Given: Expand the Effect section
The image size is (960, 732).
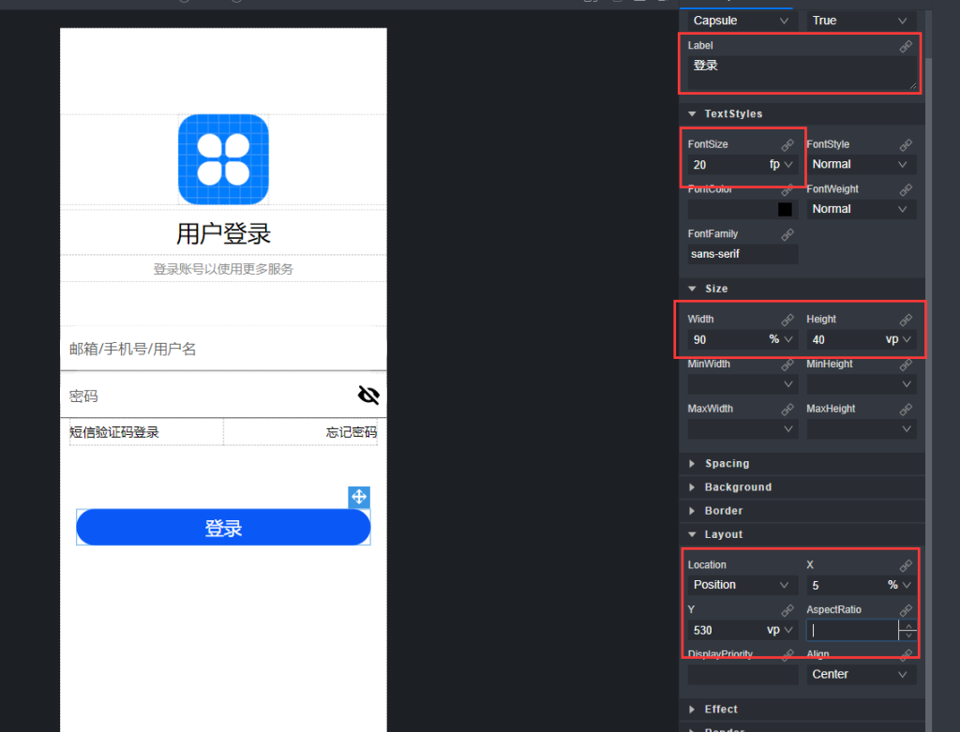Looking at the screenshot, I should click(692, 710).
